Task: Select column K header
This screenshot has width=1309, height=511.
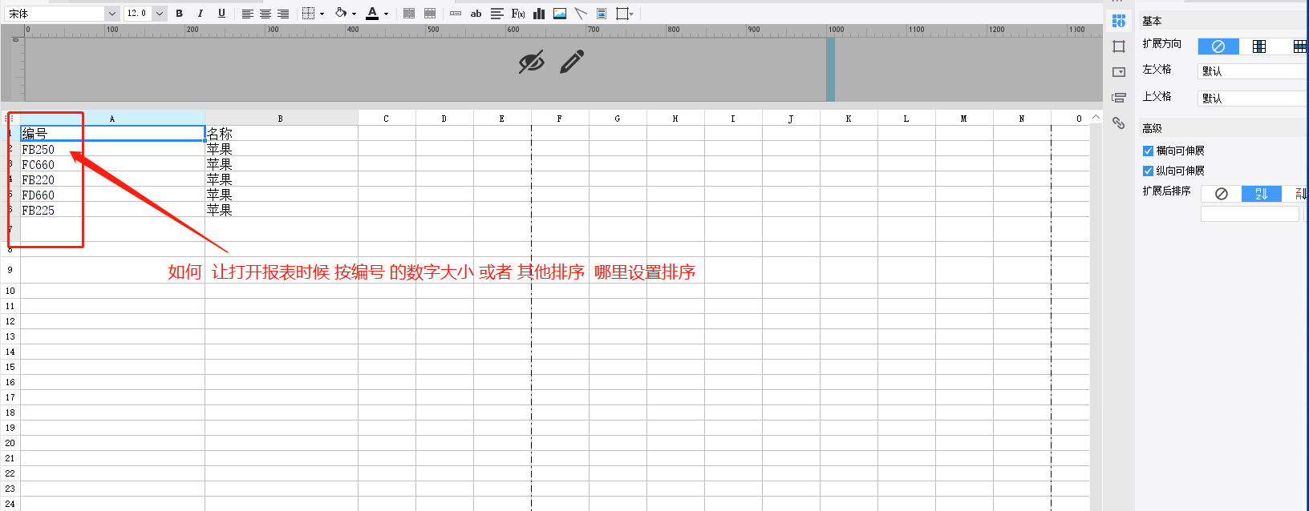Action: tap(849, 119)
